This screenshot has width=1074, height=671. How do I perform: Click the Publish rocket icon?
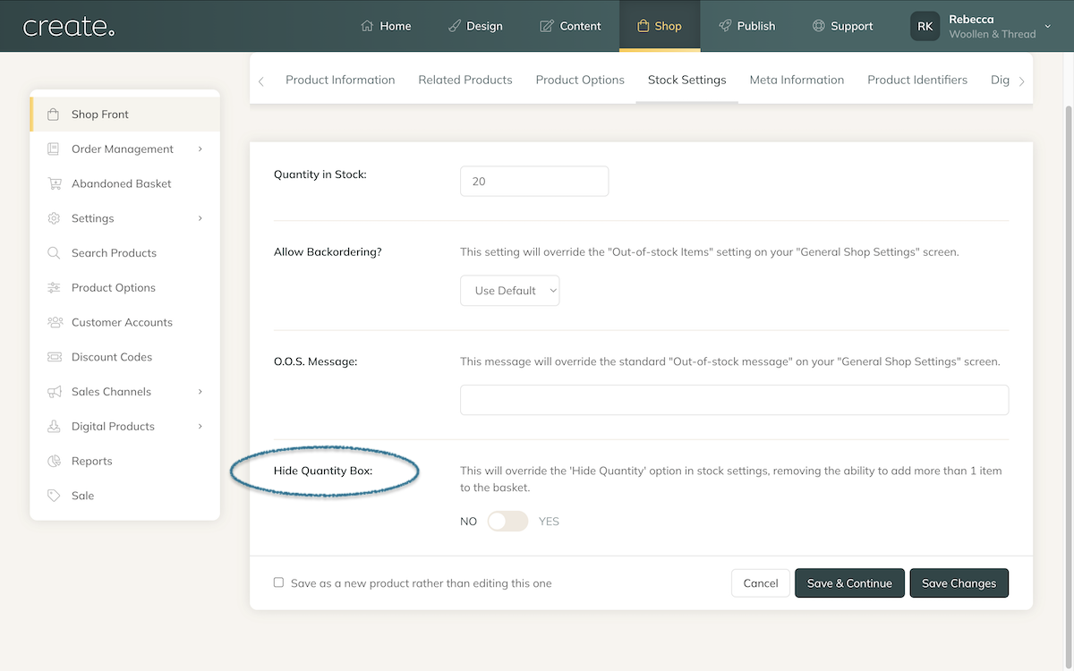725,26
